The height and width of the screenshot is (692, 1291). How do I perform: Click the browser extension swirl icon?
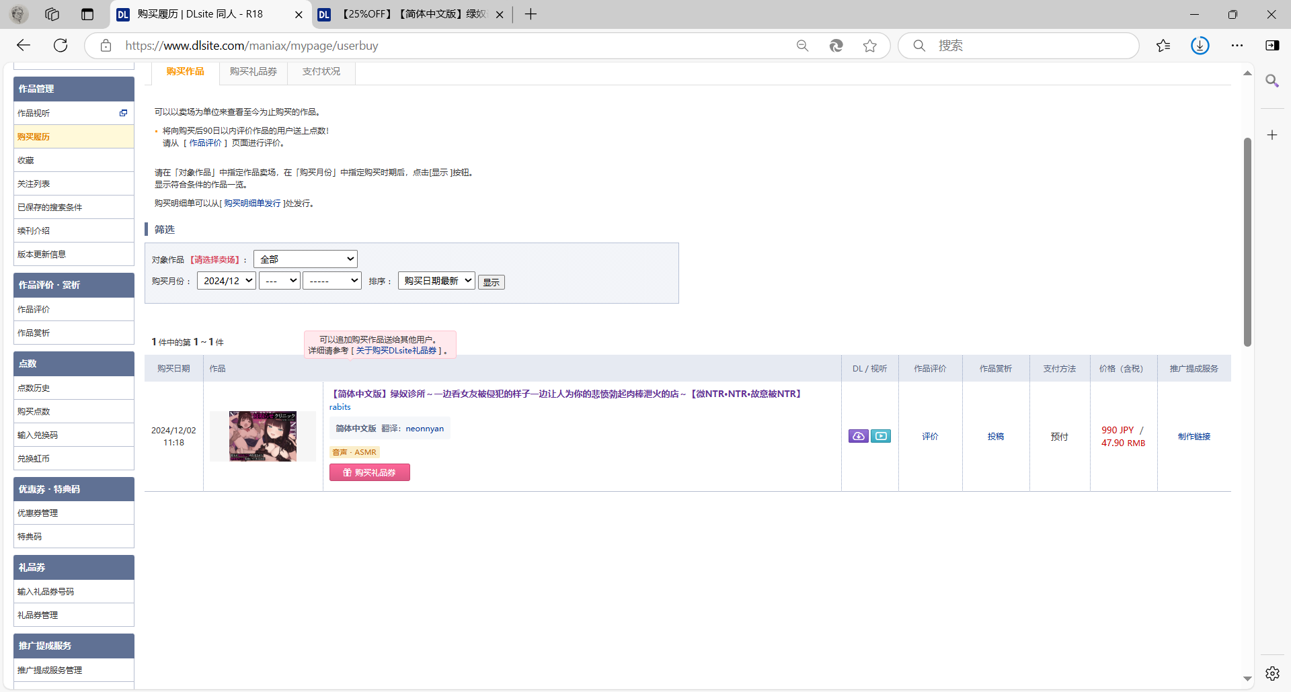pyautogui.click(x=836, y=46)
